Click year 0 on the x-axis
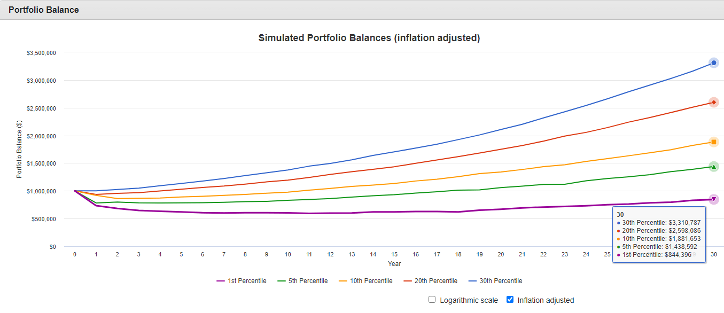The width and height of the screenshot is (724, 313). (x=75, y=255)
